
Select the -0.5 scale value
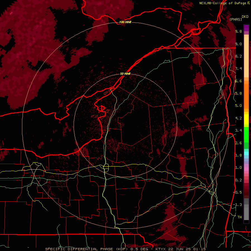[237, 192]
